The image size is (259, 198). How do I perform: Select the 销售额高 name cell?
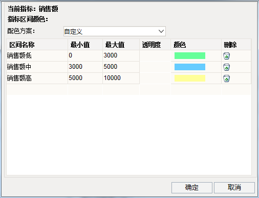[37, 78]
